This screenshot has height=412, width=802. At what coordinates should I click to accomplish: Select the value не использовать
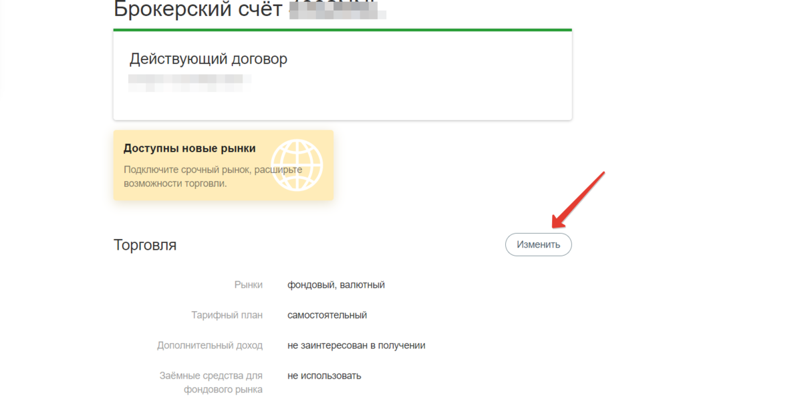[x=324, y=376]
